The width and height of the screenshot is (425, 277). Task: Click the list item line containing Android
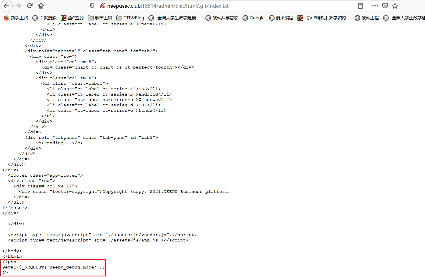[110, 94]
